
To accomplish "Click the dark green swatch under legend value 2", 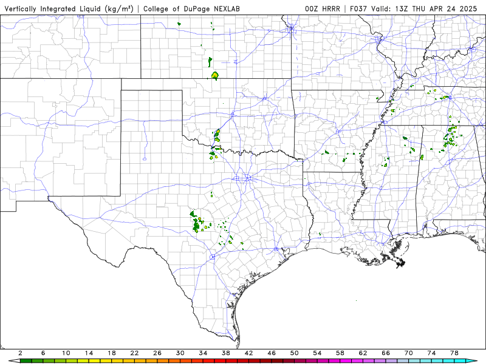I will coord(26,361).
